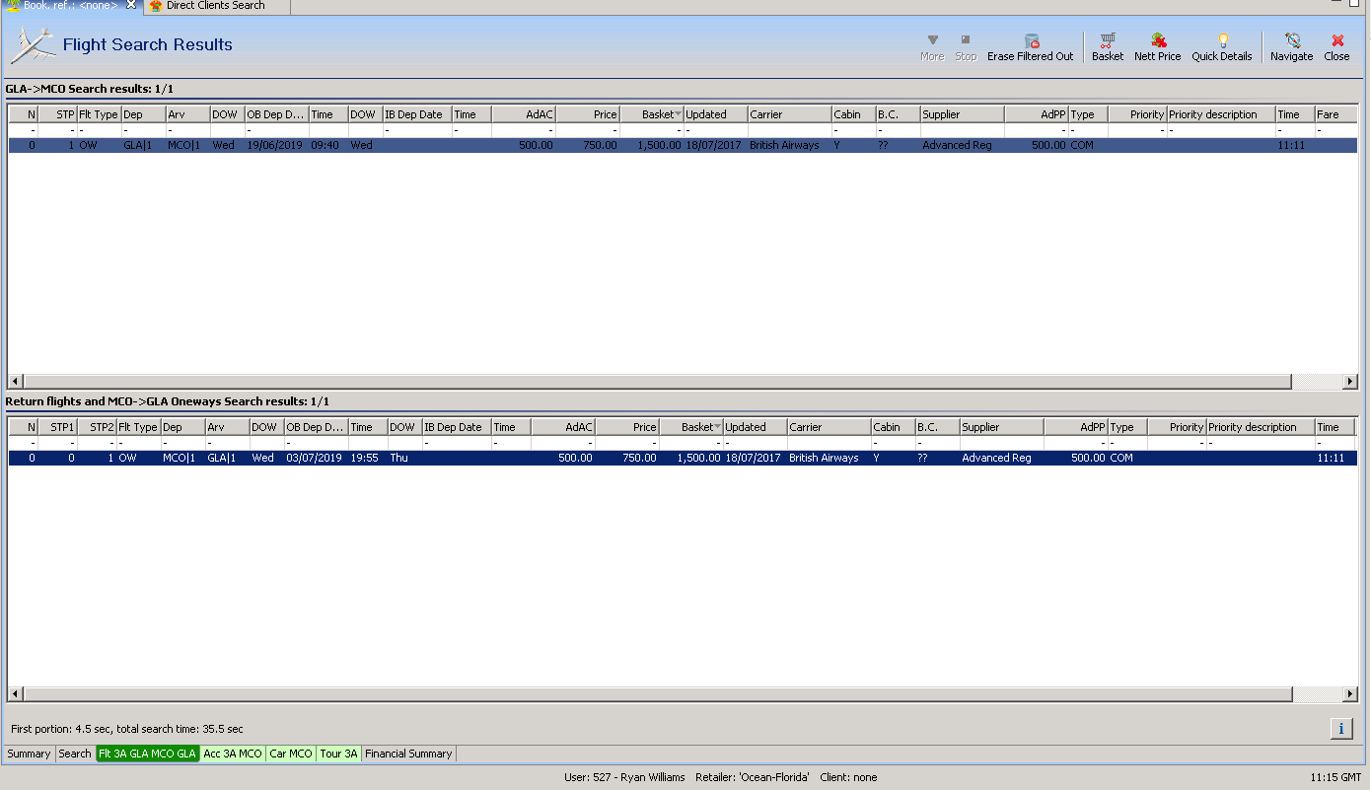Image resolution: width=1371 pixels, height=790 pixels.
Task: Click the search time status text
Action: click(x=126, y=729)
